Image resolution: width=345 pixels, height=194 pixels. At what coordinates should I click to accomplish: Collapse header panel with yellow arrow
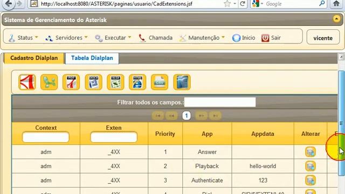(336, 19)
